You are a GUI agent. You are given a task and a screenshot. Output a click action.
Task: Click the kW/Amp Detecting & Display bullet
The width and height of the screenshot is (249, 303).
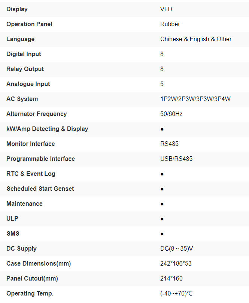(x=162, y=129)
